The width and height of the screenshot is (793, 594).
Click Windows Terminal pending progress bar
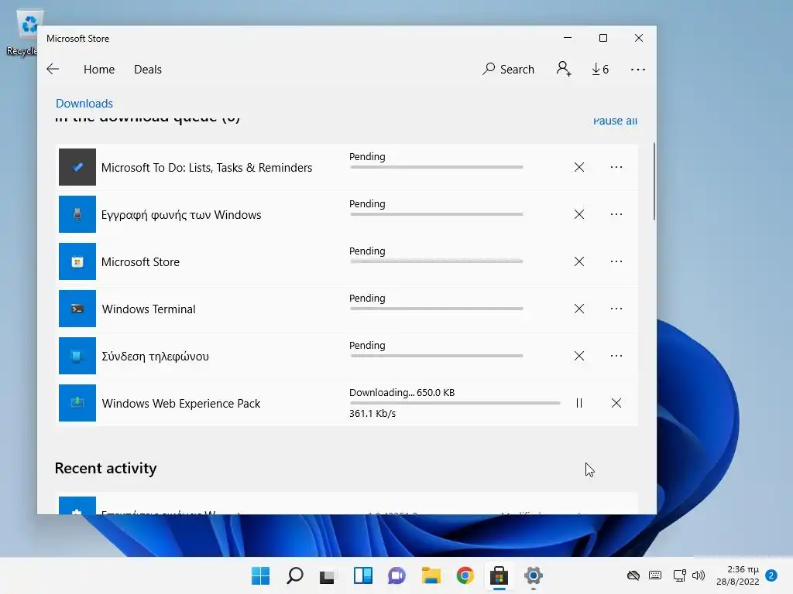tap(437, 309)
